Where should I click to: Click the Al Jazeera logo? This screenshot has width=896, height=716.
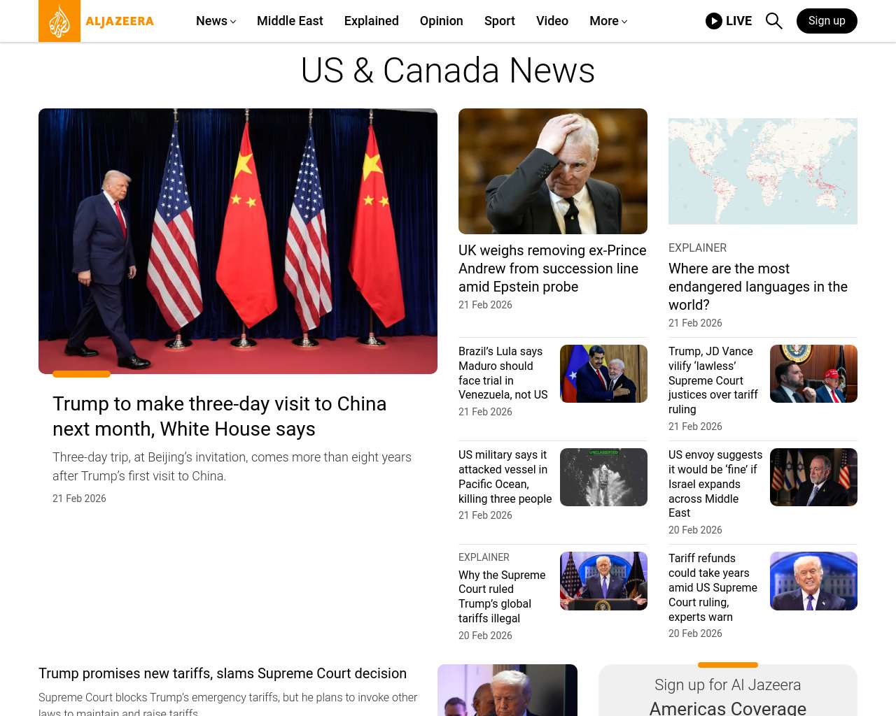pos(97,21)
